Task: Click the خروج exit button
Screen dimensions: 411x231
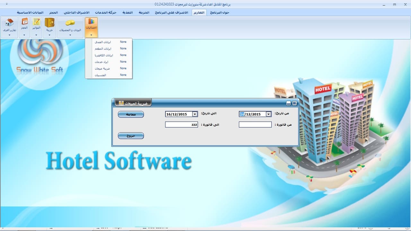Action: pos(131,136)
